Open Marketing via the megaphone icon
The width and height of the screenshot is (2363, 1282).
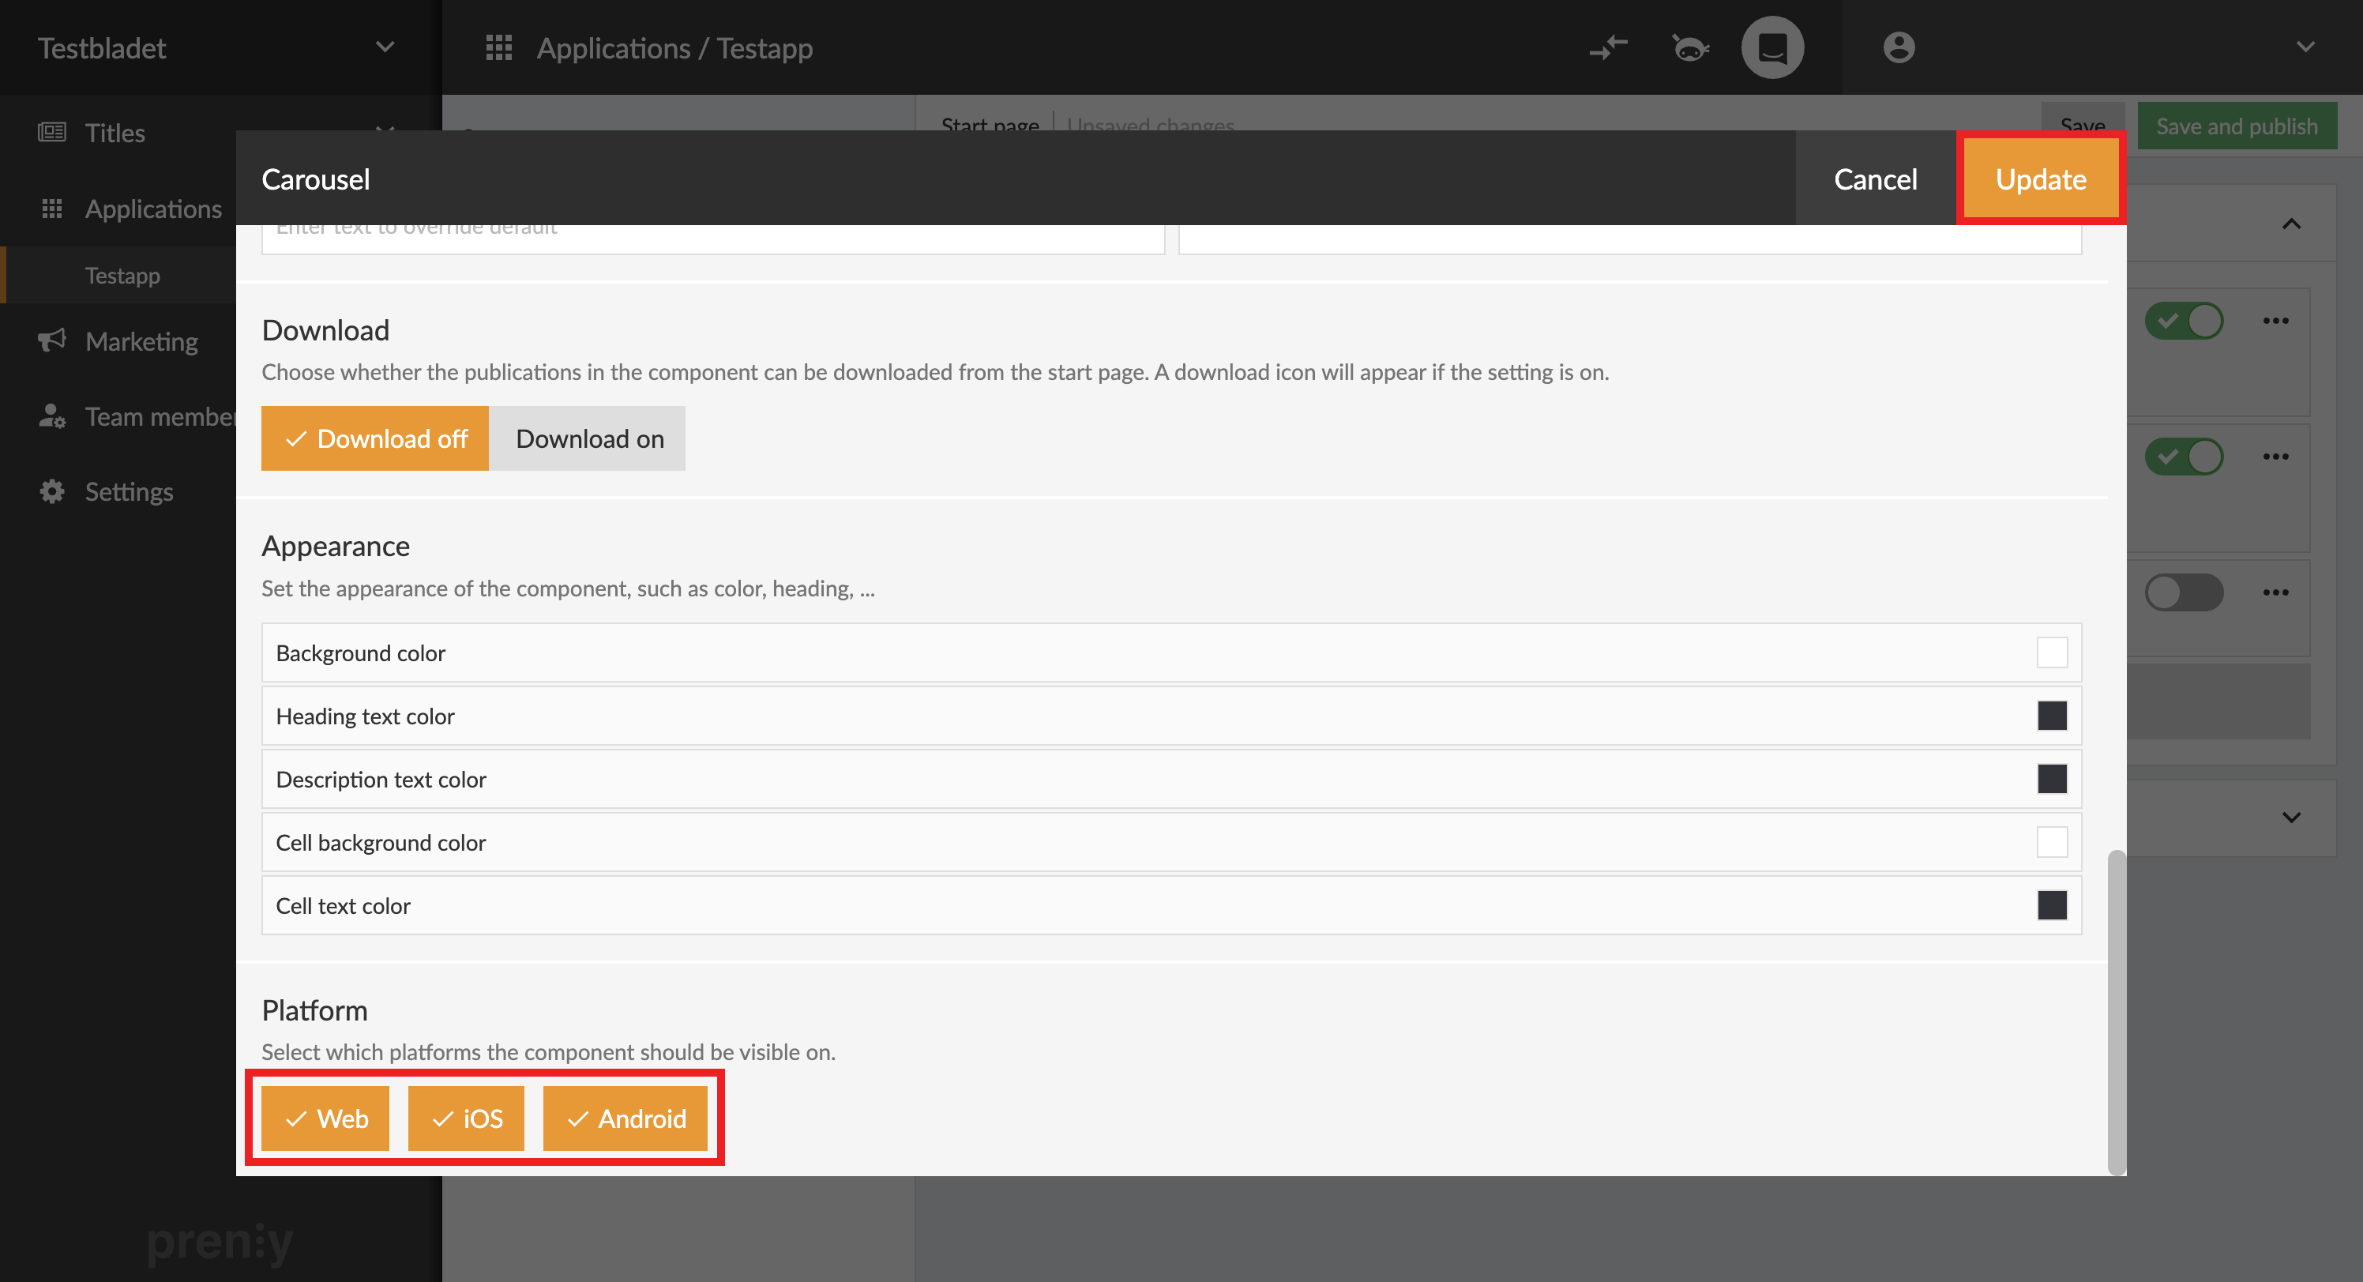[52, 340]
